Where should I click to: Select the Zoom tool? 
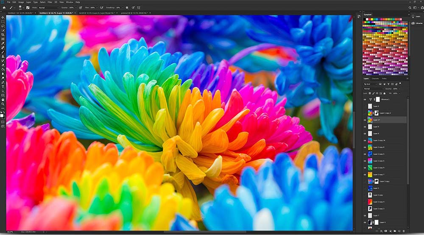[x=3, y=104]
